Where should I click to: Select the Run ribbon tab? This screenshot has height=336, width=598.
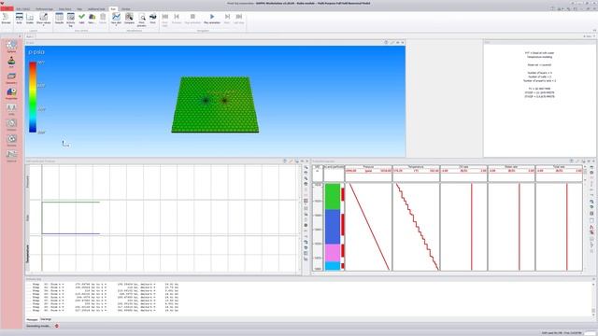[x=113, y=8]
